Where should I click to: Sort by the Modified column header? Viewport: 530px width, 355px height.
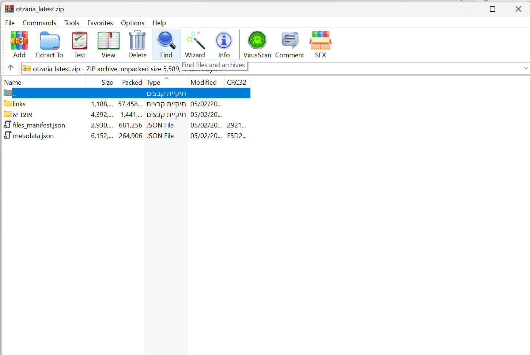tap(204, 83)
